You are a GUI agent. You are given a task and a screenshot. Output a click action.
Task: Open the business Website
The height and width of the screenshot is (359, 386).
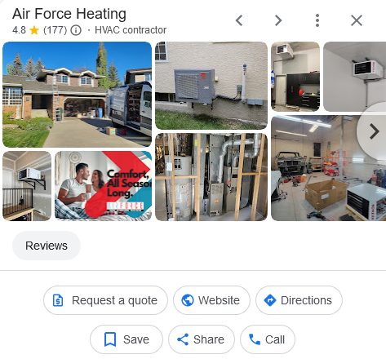tap(211, 300)
